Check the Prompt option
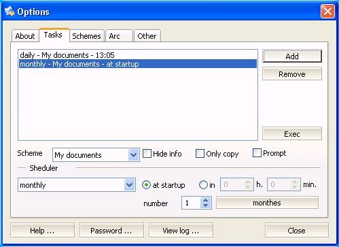The image size is (339, 247). (257, 153)
